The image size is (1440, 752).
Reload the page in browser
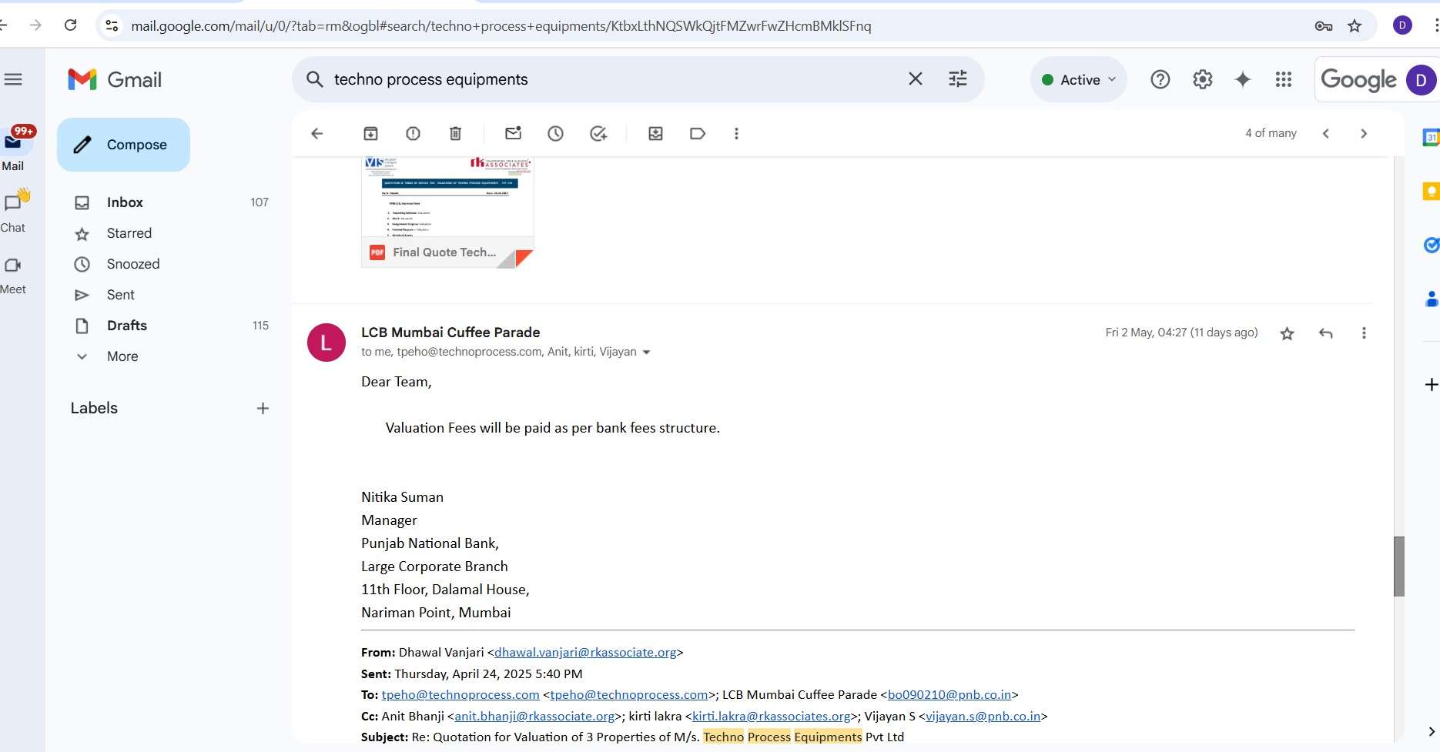tap(70, 25)
